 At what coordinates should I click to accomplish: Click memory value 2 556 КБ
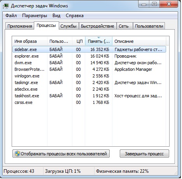pos(101,76)
